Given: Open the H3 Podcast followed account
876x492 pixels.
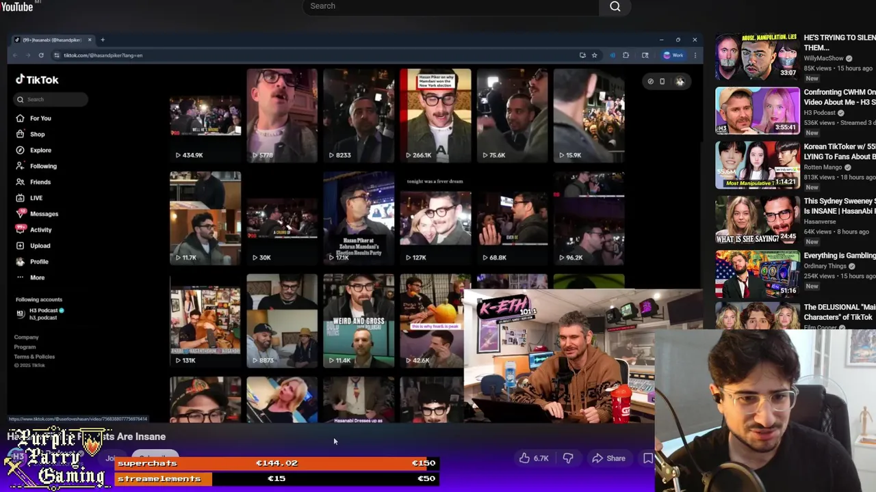Looking at the screenshot, I should (x=40, y=313).
